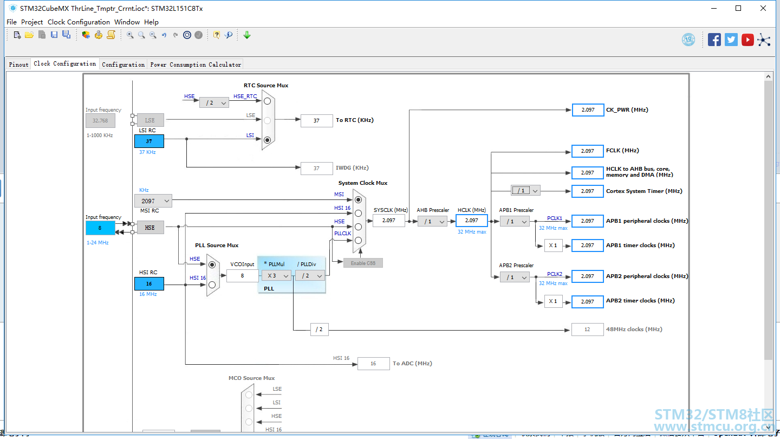780x439 pixels.
Task: Select PLLCLK as system clock source
Action: click(x=358, y=240)
